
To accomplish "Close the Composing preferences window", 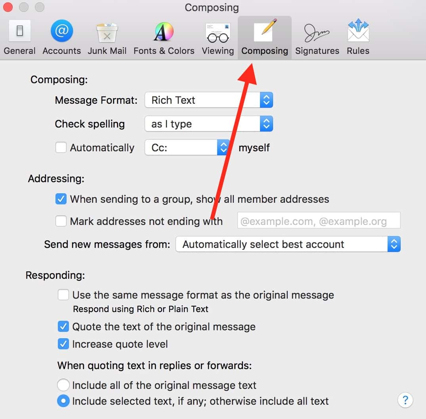I will tap(8, 7).
